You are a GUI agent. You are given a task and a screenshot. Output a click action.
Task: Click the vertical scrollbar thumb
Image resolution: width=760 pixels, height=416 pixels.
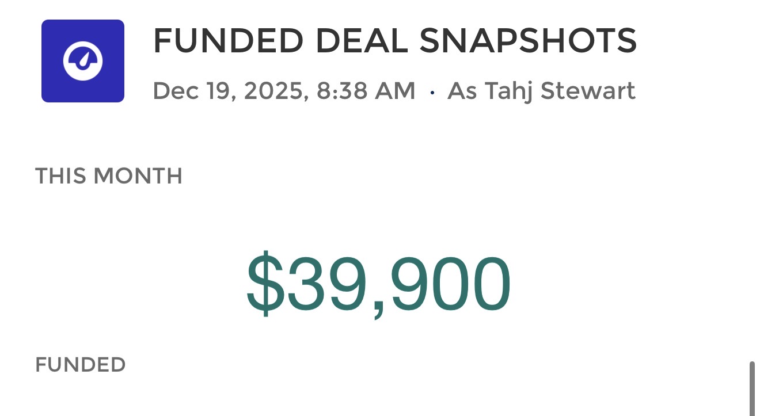(751, 388)
